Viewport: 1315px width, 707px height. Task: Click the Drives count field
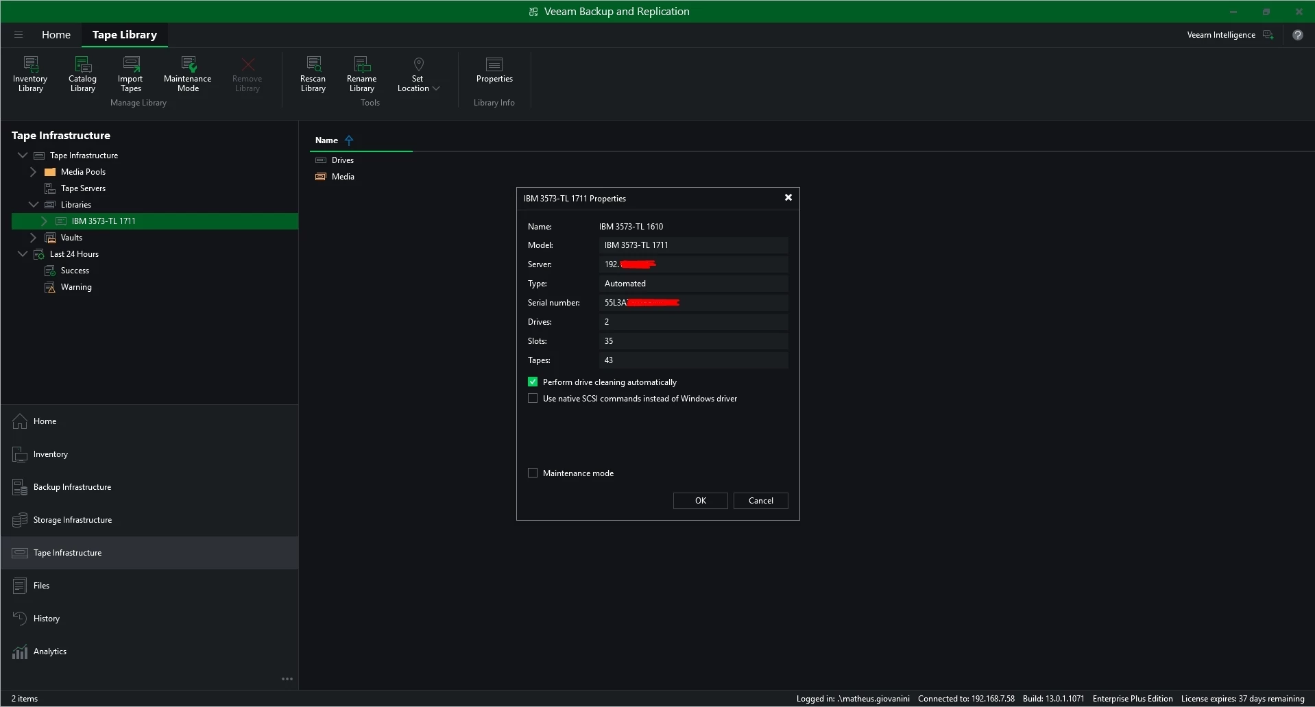(694, 322)
